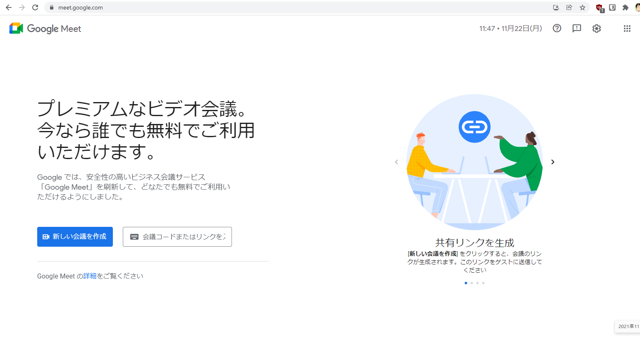This screenshot has width=640, height=338.
Task: Click the install app icon in address bar
Action: coord(556,7)
